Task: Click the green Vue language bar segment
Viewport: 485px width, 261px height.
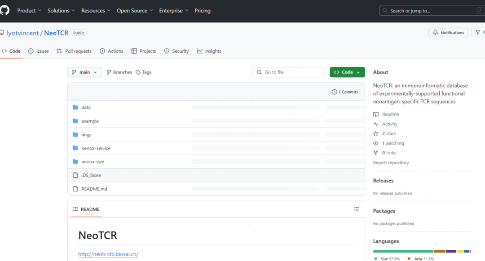Action: tap(403, 251)
